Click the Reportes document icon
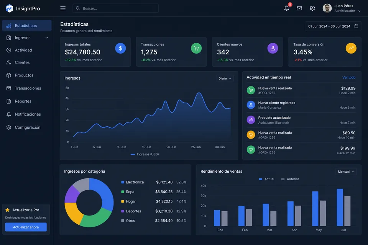The width and height of the screenshot is (368, 245). [9, 101]
